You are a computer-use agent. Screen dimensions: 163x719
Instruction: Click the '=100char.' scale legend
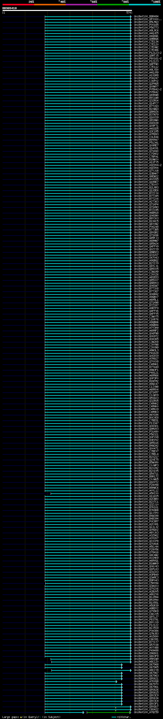coord(121,717)
